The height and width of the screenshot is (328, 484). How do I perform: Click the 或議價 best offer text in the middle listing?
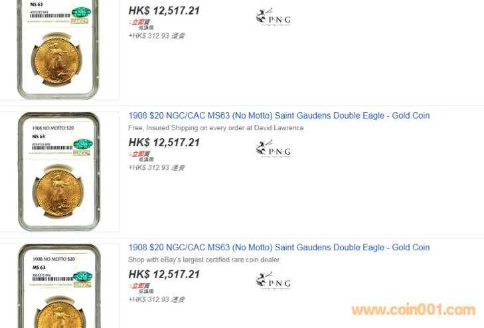coord(146,159)
